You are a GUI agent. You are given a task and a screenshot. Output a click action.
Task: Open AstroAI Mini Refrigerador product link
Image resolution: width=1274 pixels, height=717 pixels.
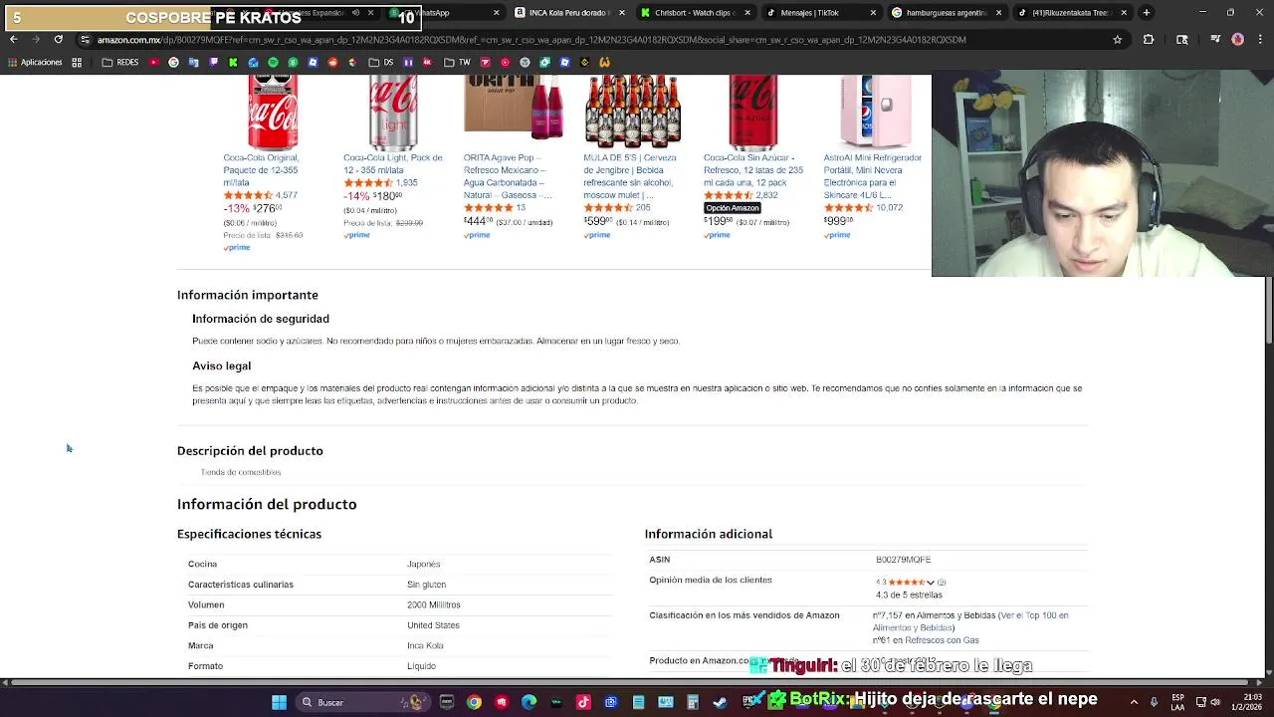click(x=872, y=176)
